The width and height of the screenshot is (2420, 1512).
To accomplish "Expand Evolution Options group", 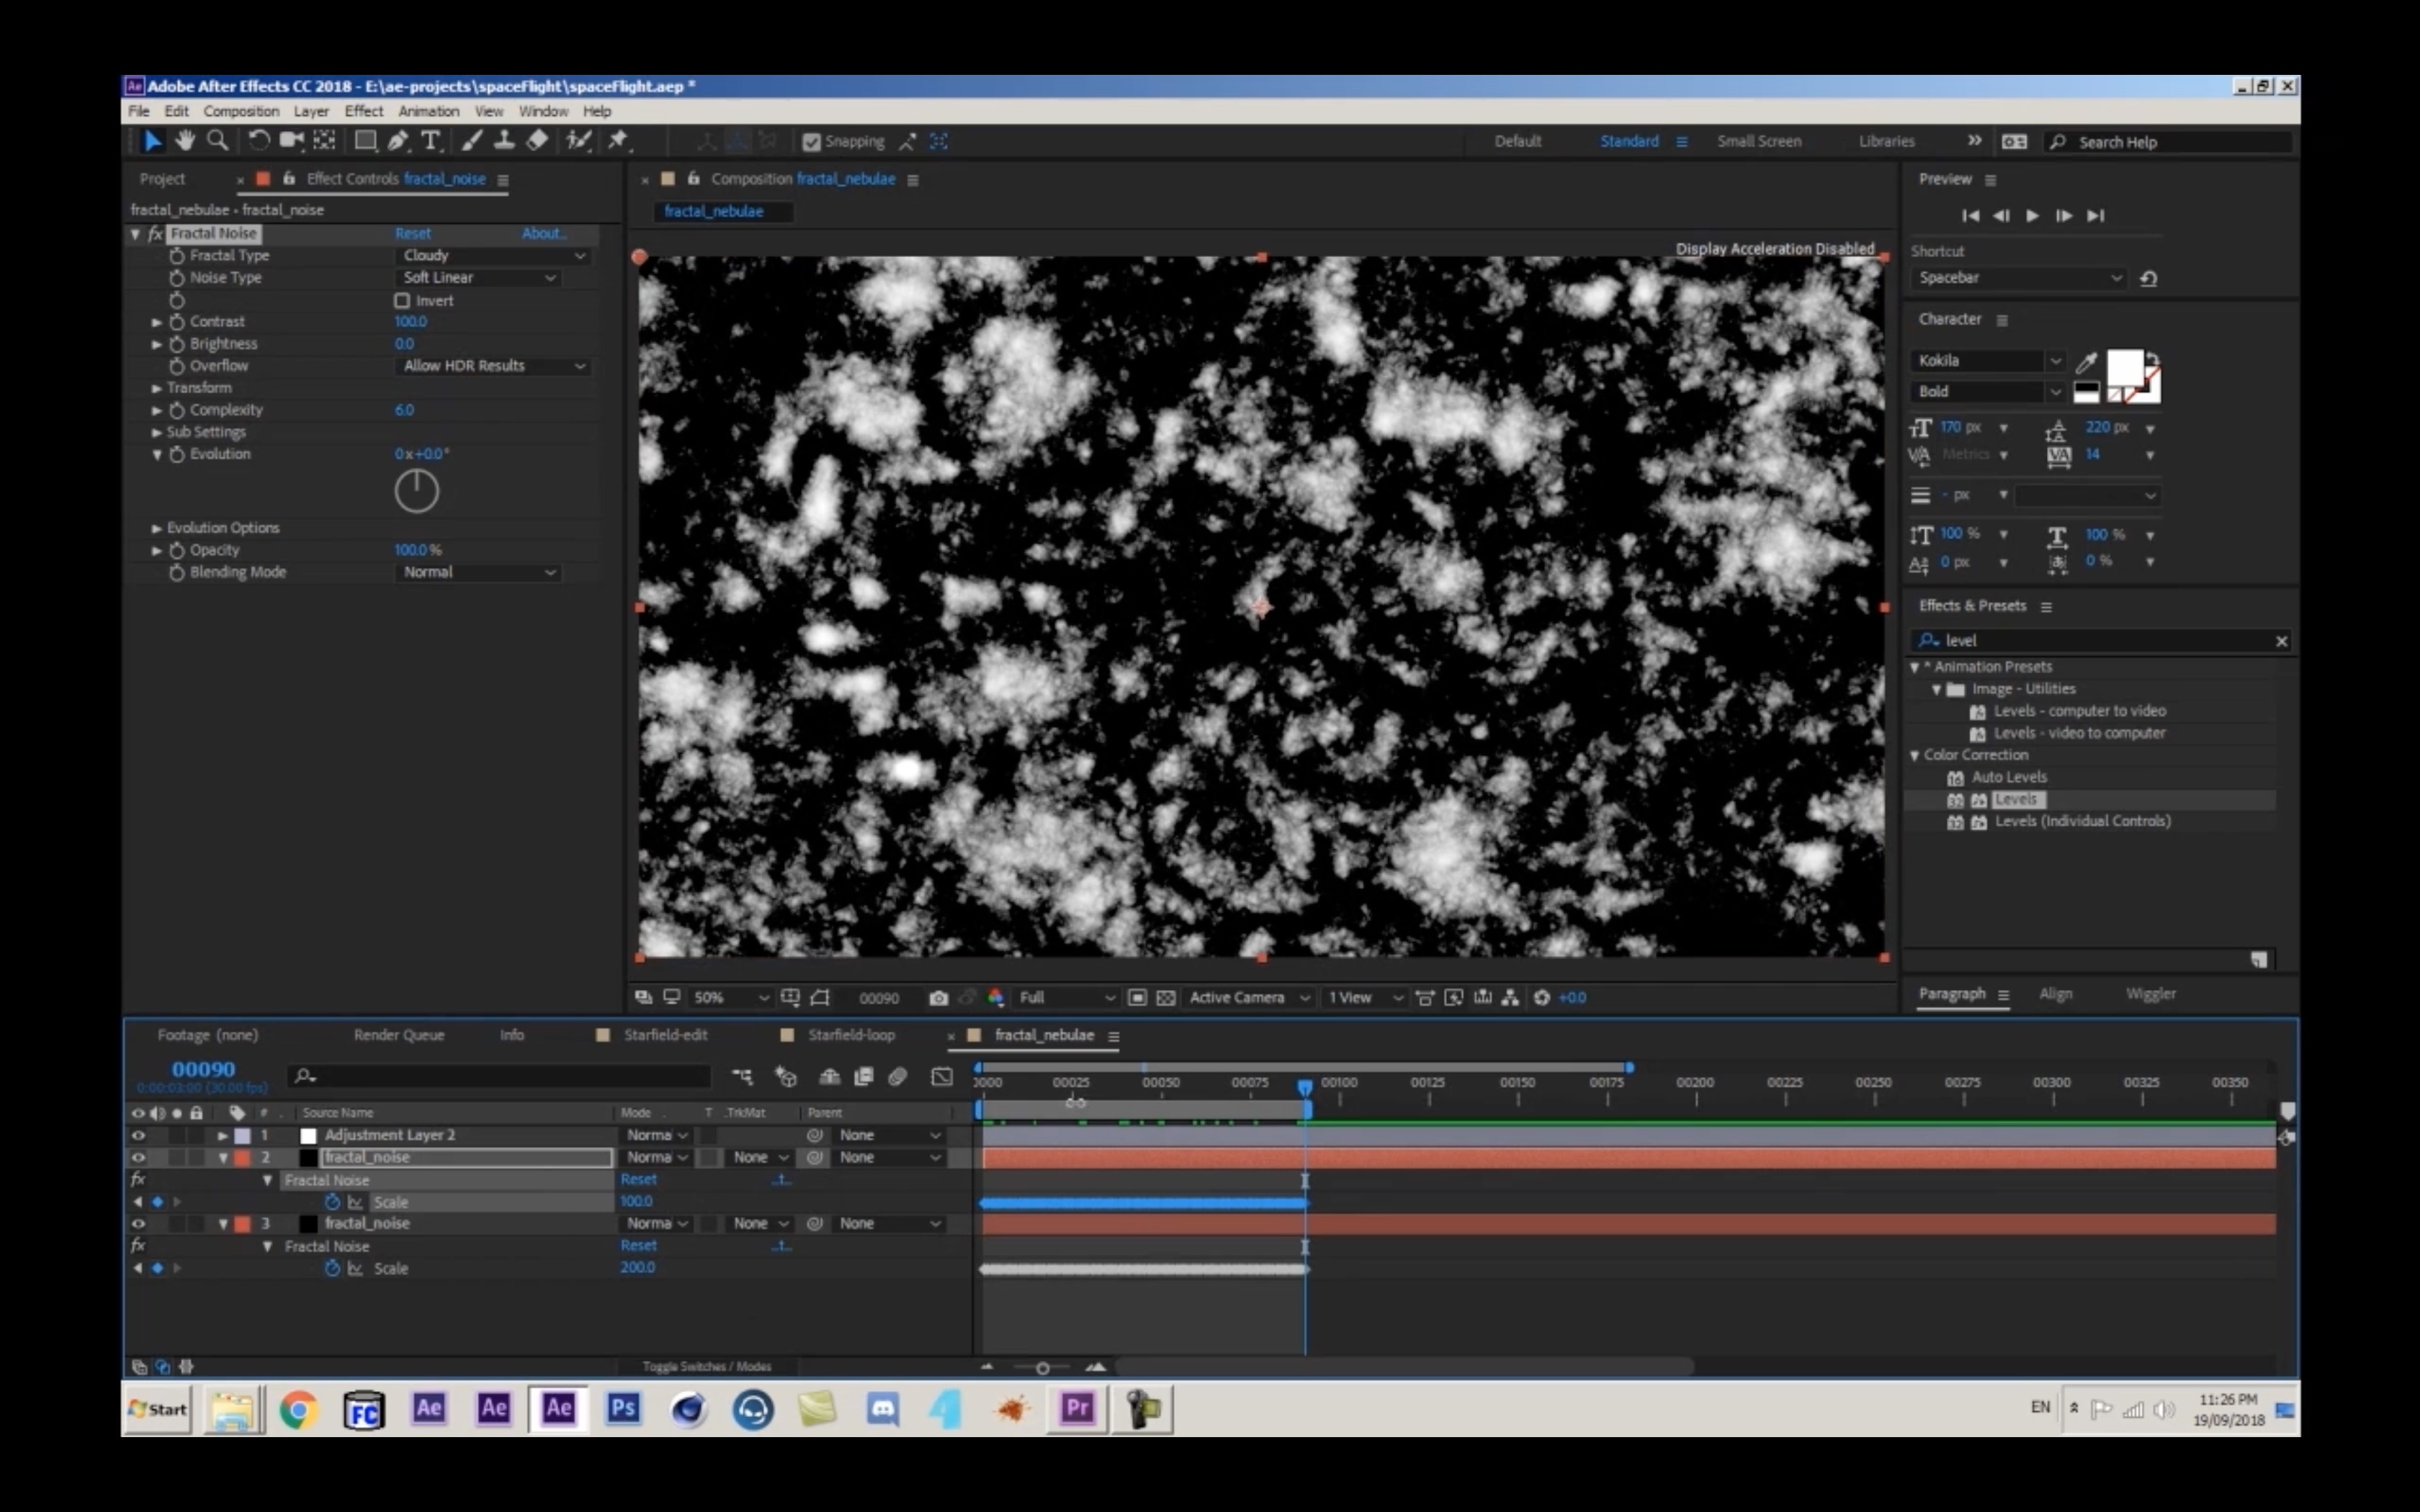I will click(x=157, y=528).
